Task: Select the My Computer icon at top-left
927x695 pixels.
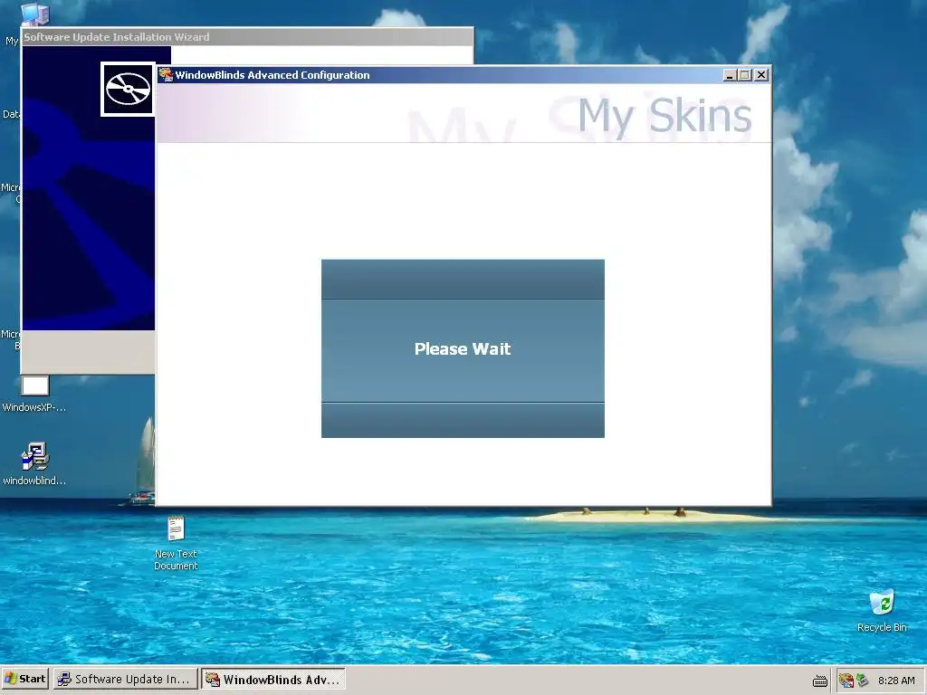Action: point(34,14)
